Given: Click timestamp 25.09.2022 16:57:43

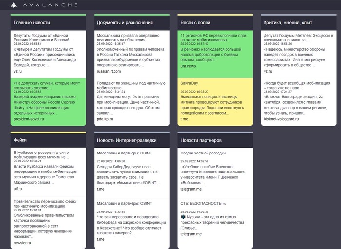Looking at the screenshot, I should click(x=194, y=44).
